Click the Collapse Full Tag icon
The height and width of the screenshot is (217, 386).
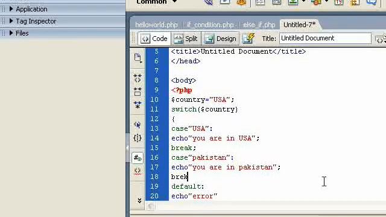pos(138,78)
